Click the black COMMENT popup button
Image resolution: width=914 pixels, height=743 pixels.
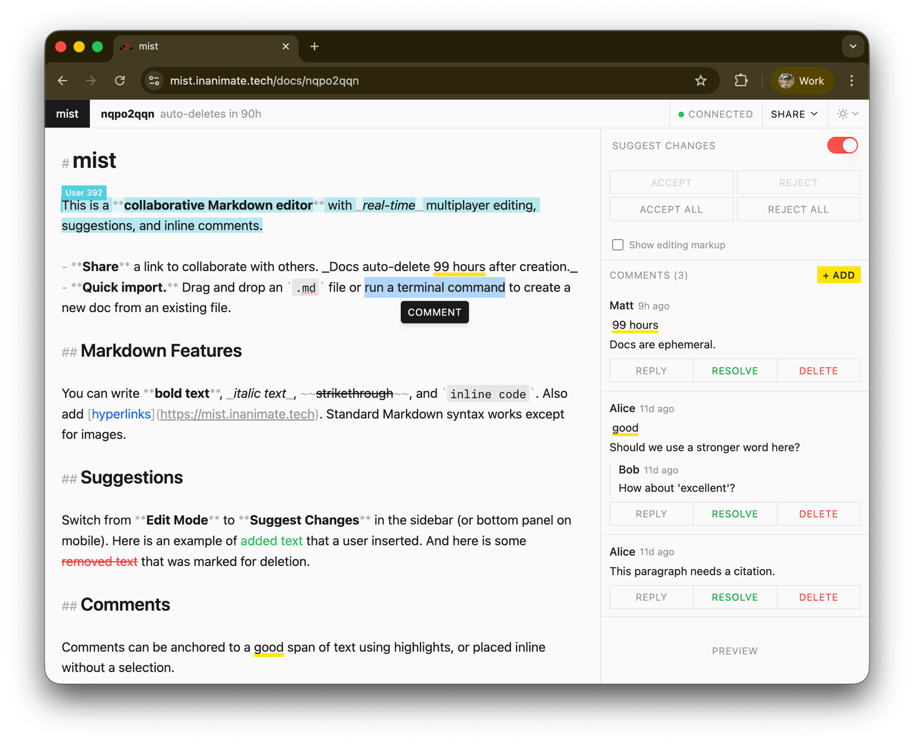tap(434, 312)
